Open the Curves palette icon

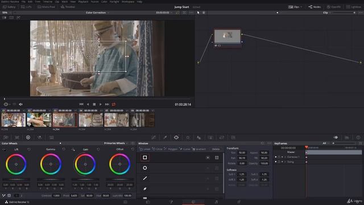[x=154, y=138]
